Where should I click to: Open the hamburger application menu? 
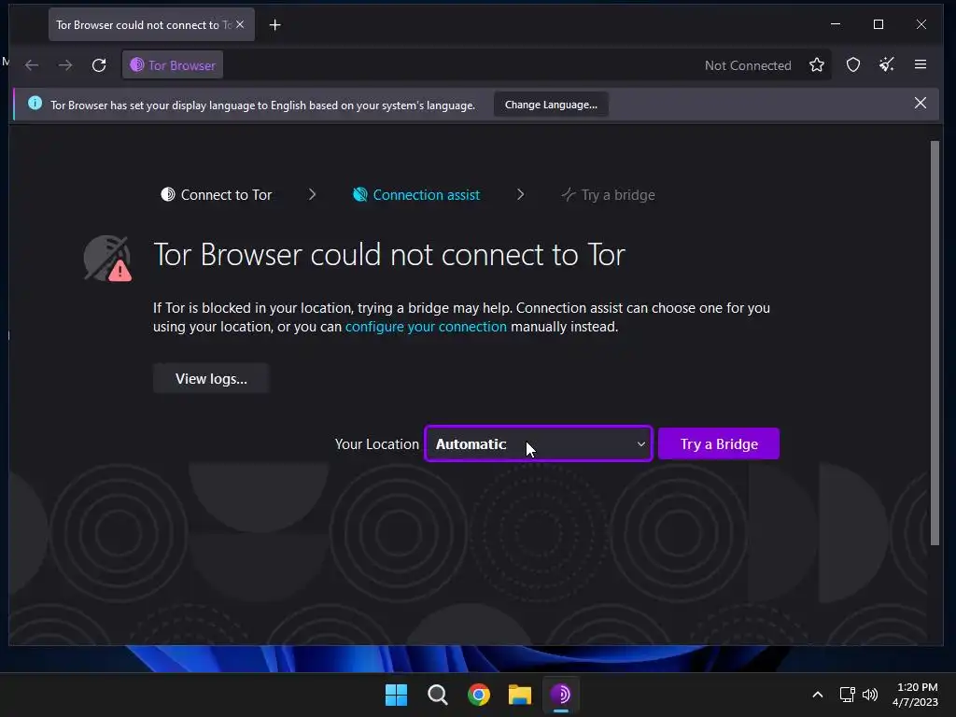[921, 64]
